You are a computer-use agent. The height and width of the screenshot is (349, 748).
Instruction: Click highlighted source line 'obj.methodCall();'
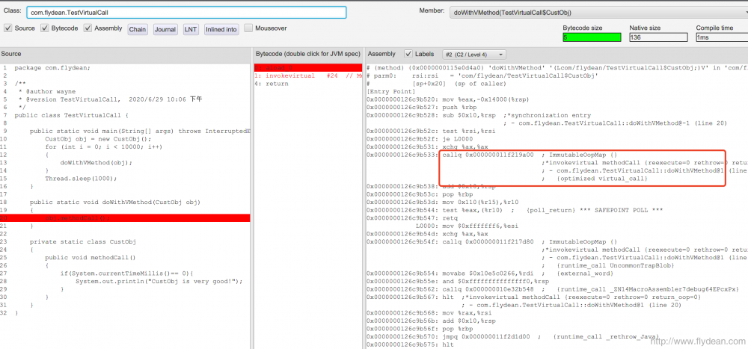point(125,218)
